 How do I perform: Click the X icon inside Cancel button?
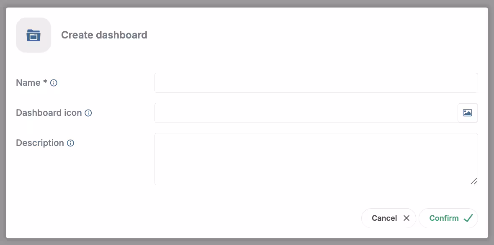pos(407,218)
